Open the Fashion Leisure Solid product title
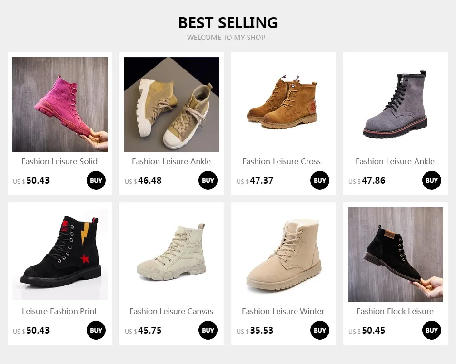This screenshot has width=456, height=364. click(x=59, y=161)
